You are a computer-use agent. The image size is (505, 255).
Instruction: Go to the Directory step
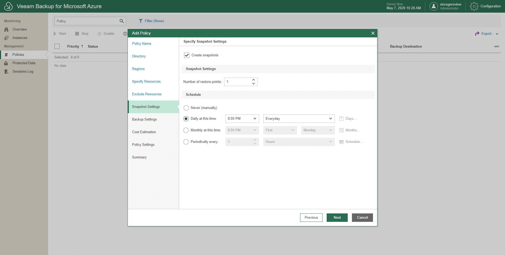pos(139,56)
